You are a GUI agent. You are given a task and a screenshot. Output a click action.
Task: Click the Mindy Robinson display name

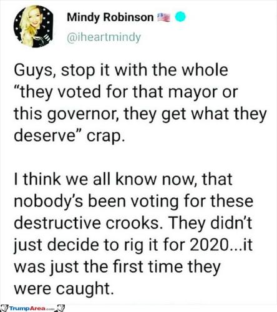pos(110,17)
